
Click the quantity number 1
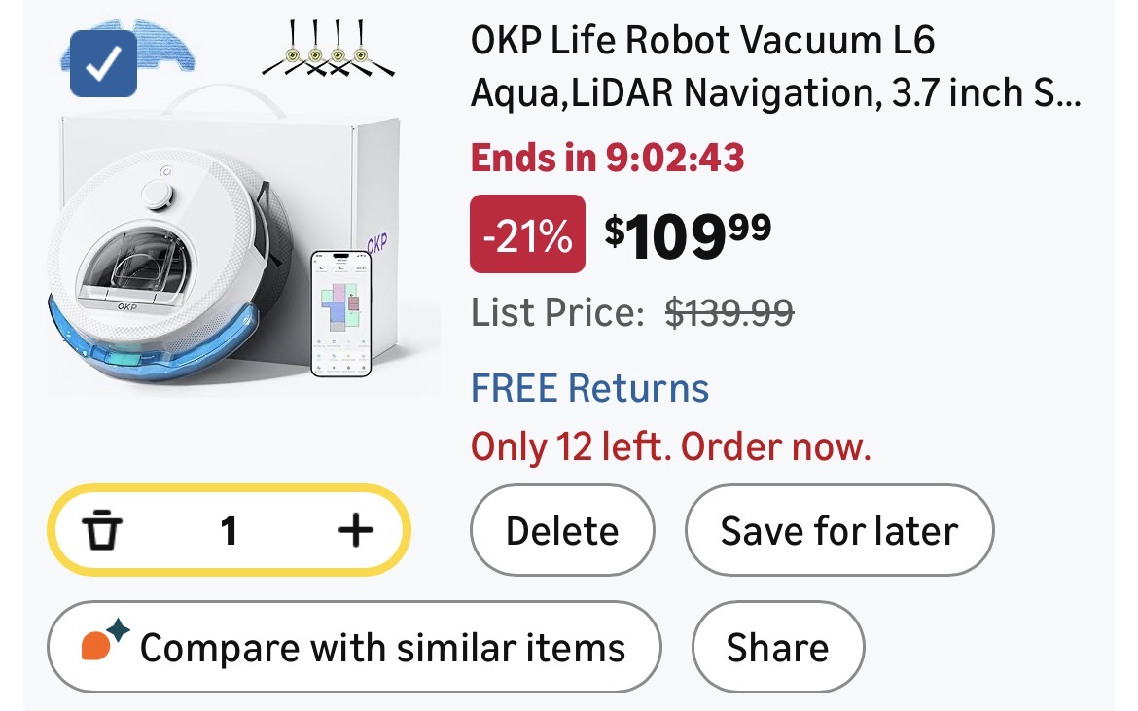tap(229, 531)
